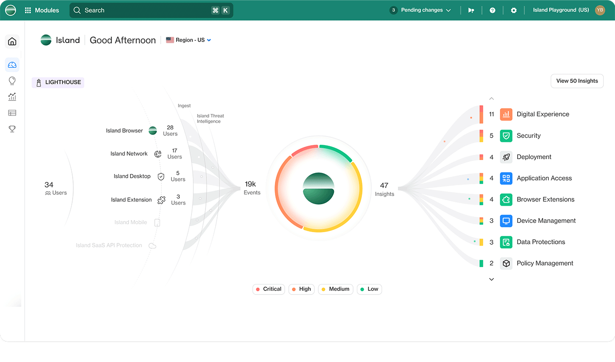Open the Digital Experience category icon

pos(506,114)
